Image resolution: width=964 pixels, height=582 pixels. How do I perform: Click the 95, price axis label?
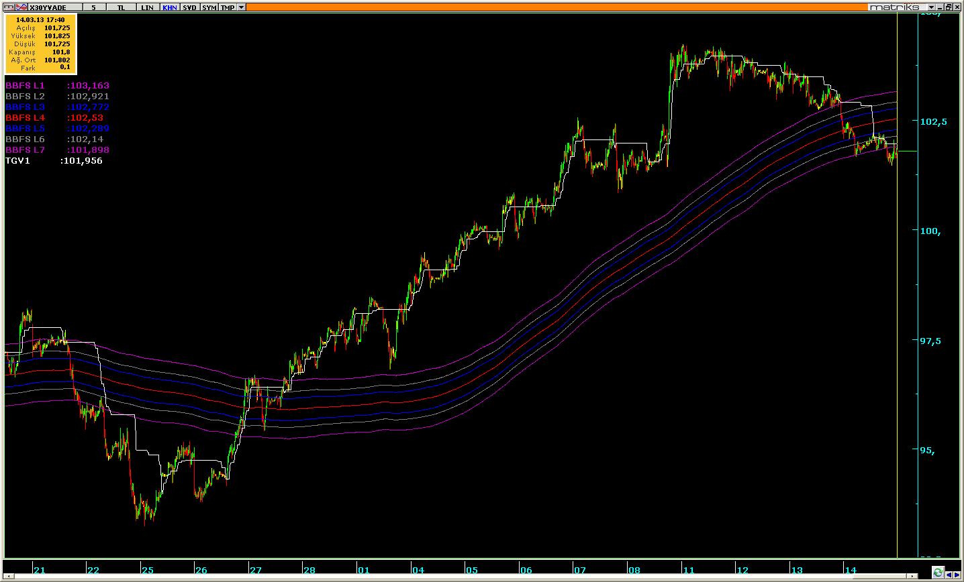click(927, 451)
